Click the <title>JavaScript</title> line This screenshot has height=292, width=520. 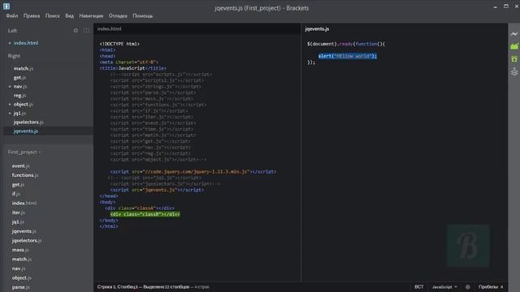tap(133, 68)
